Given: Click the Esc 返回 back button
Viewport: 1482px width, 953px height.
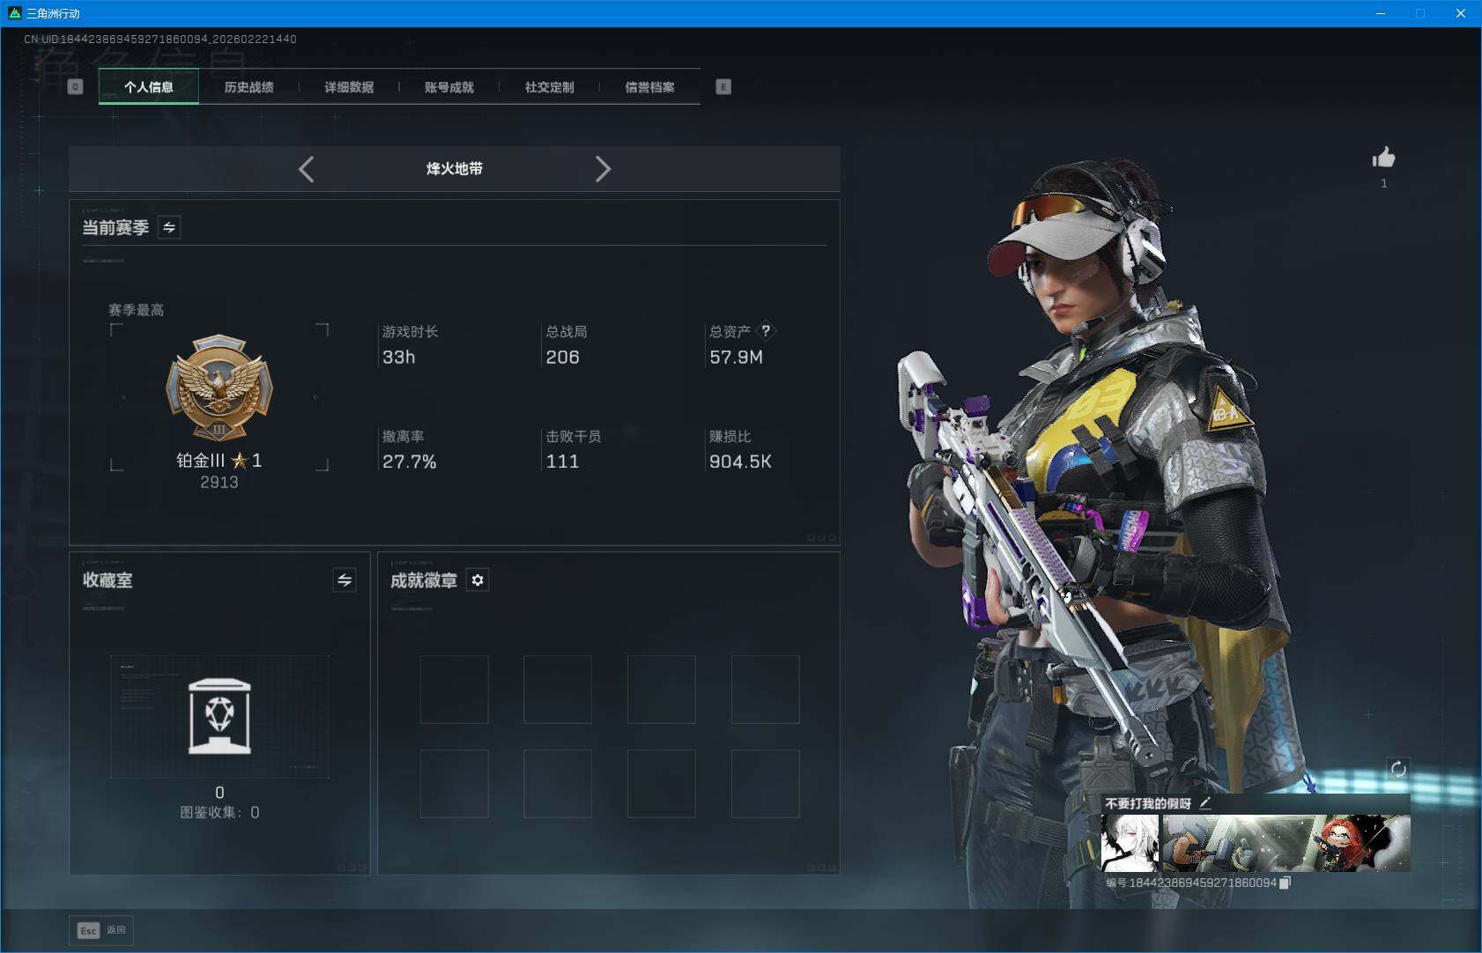Looking at the screenshot, I should point(102,930).
